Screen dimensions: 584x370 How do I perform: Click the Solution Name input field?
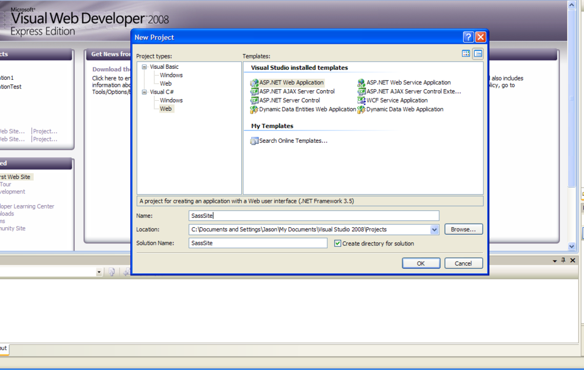tap(258, 243)
